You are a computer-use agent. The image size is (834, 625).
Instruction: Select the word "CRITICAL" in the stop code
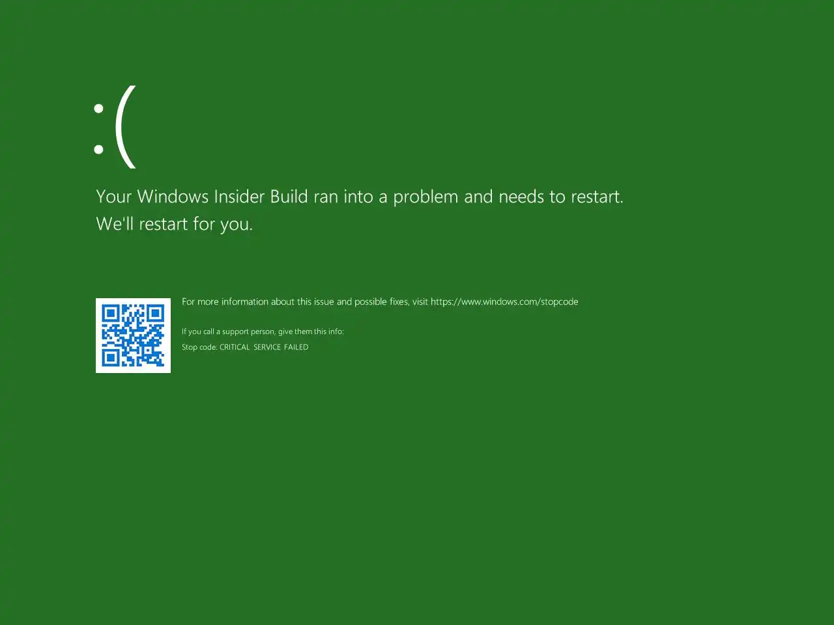point(235,347)
